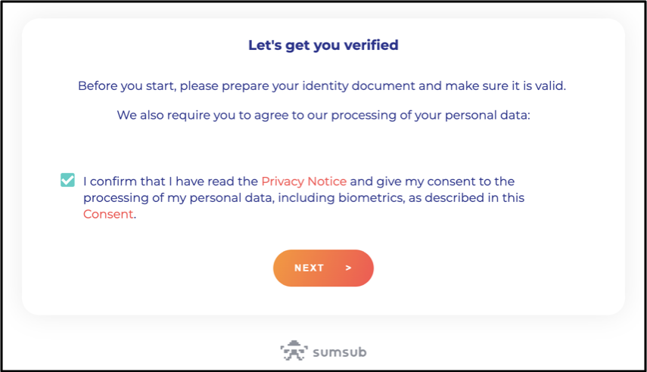647x372 pixels.
Task: Click the word "verified" in the title
Action: pyautogui.click(x=370, y=45)
